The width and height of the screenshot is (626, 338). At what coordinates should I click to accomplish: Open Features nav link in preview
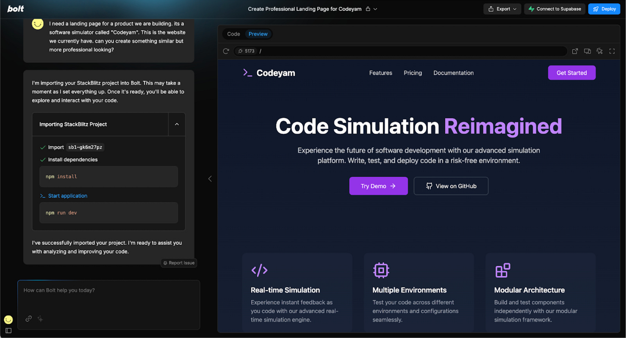pos(381,73)
